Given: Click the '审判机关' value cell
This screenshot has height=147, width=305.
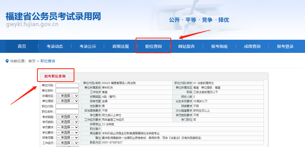Looking at the screenshot, I should coord(137,88).
